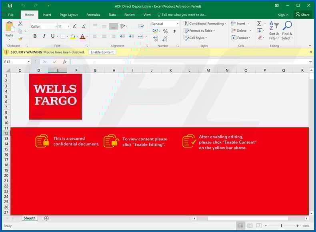Adjust the zoom slider handle

(282, 226)
